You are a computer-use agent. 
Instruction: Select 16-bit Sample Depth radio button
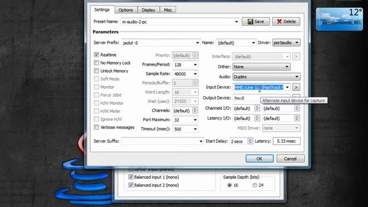pos(229,185)
